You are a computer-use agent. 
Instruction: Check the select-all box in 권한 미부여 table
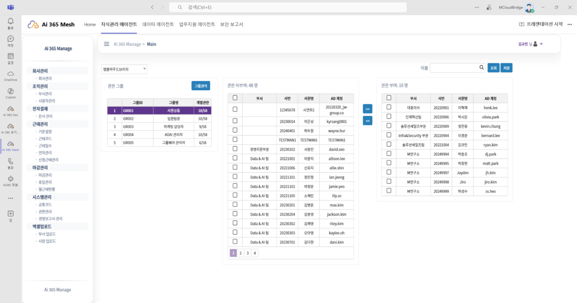(x=235, y=98)
